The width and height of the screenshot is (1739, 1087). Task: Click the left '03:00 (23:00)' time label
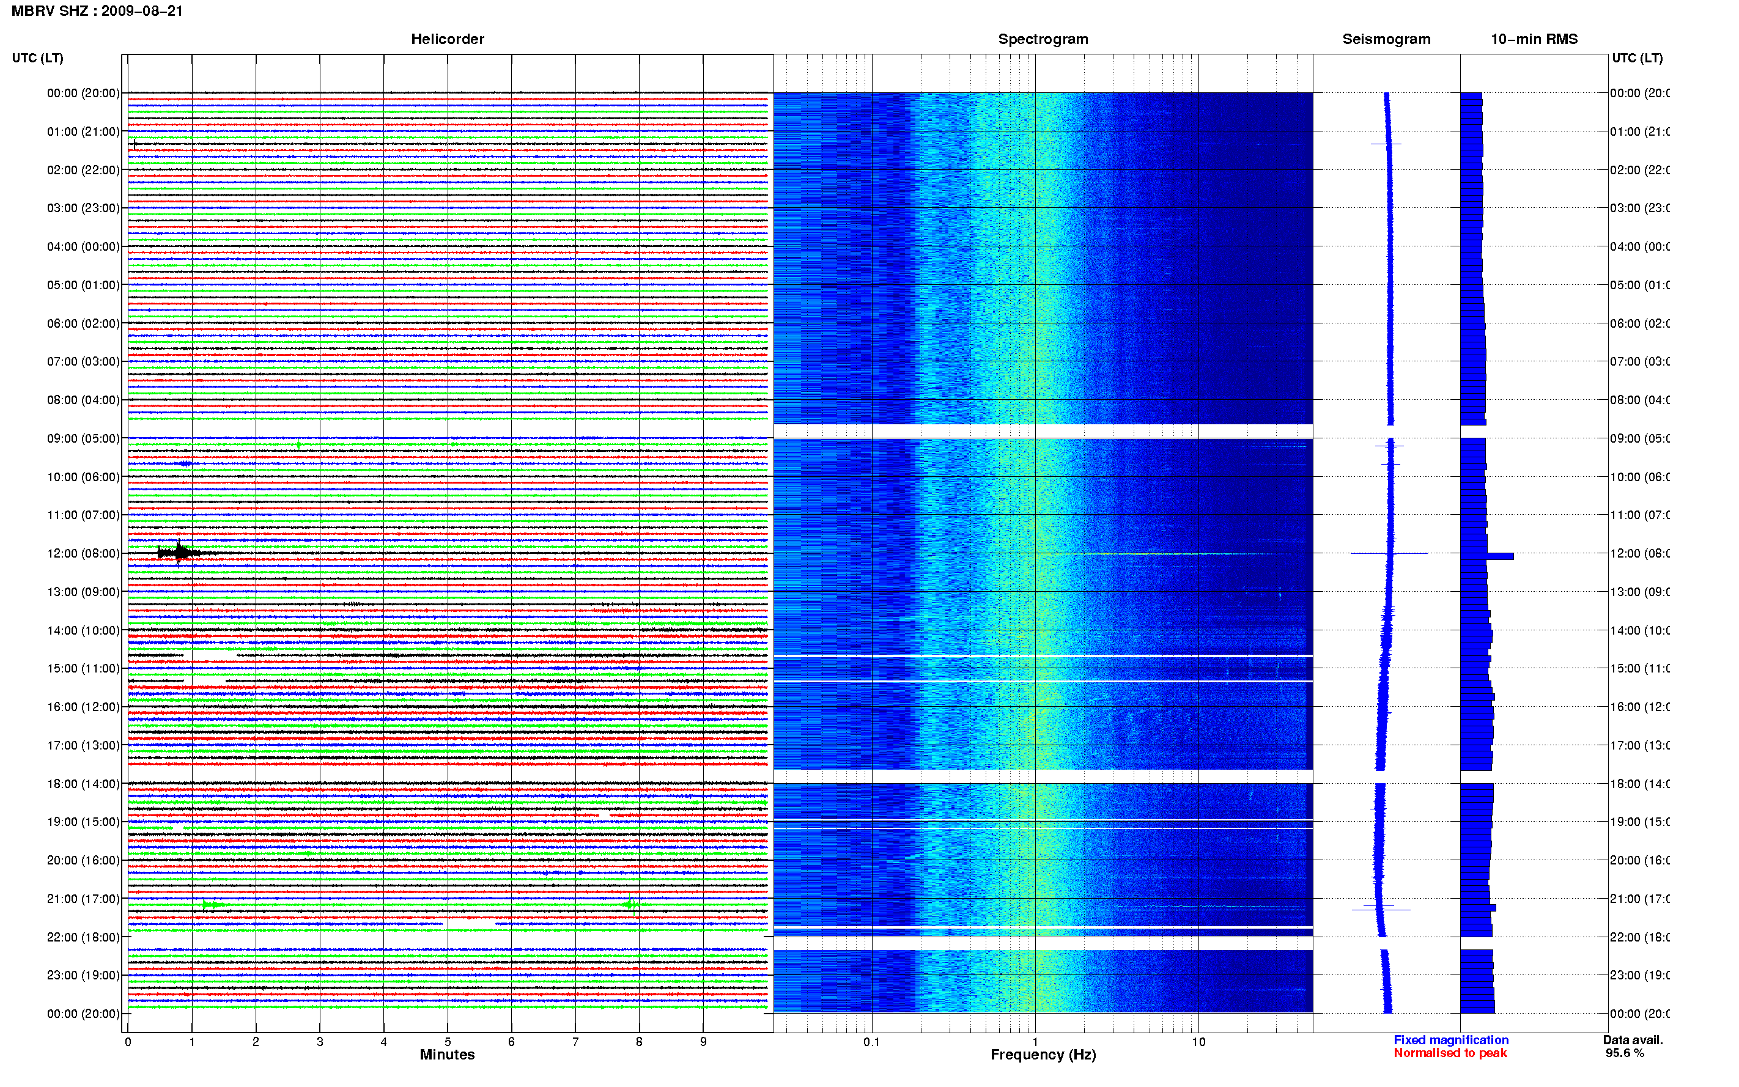coord(83,208)
